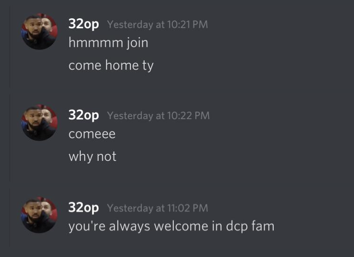Select the 'why not' message

click(x=92, y=157)
